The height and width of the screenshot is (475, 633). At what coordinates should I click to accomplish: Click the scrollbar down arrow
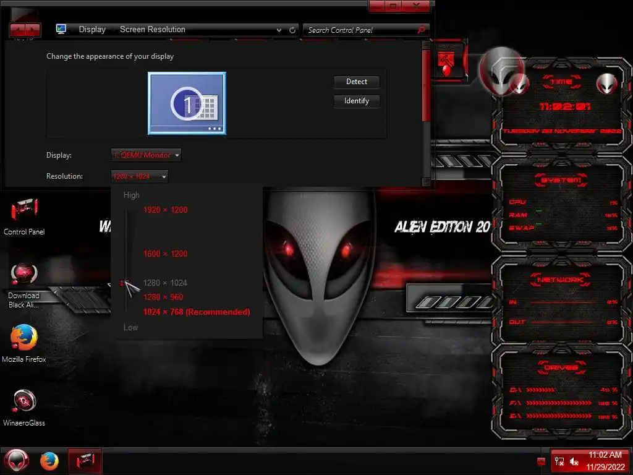[426, 182]
